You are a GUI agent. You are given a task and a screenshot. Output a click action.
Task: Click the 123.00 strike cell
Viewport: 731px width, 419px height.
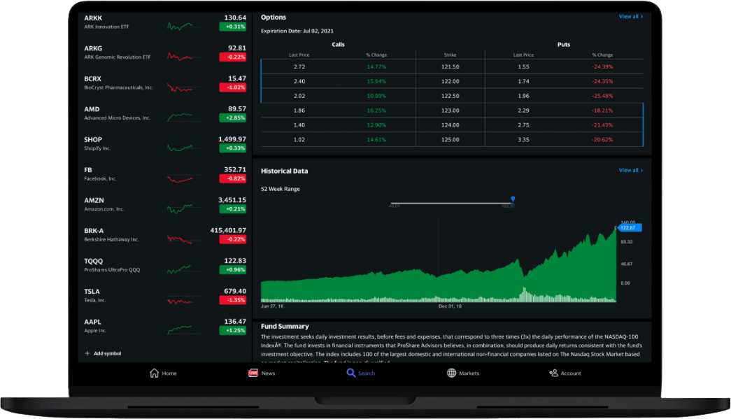450,111
